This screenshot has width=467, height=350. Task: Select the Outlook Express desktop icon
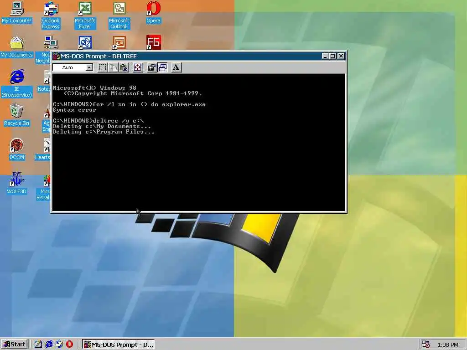pyautogui.click(x=51, y=15)
